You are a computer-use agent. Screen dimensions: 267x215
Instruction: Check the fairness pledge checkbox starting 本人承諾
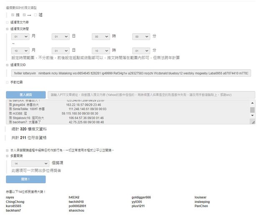(7, 150)
